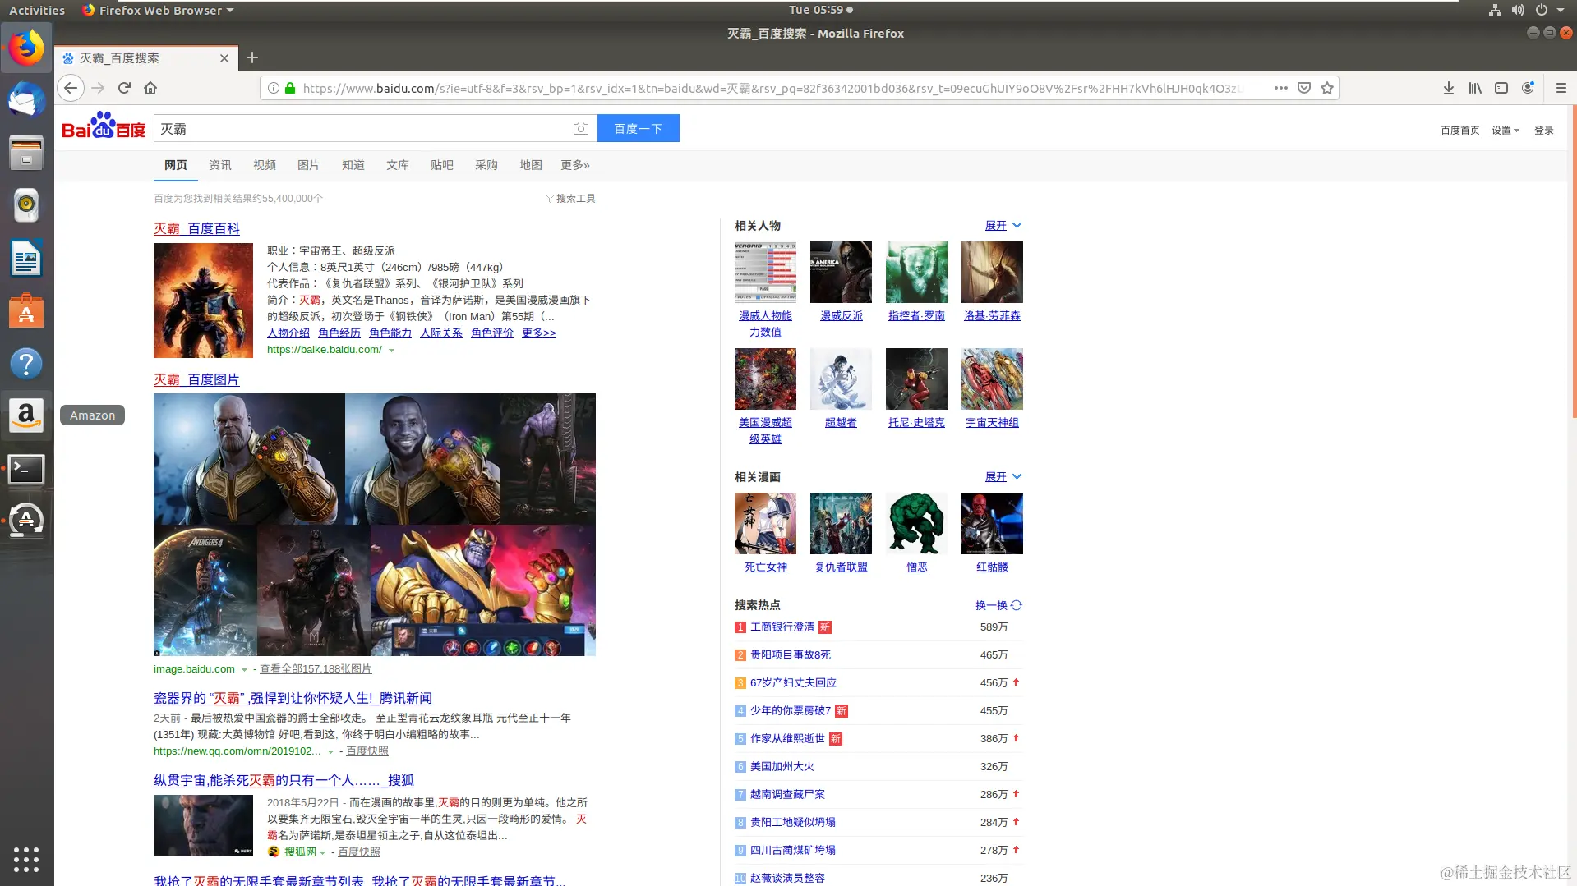Go to the Firefox home page
The width and height of the screenshot is (1577, 886).
(x=150, y=88)
